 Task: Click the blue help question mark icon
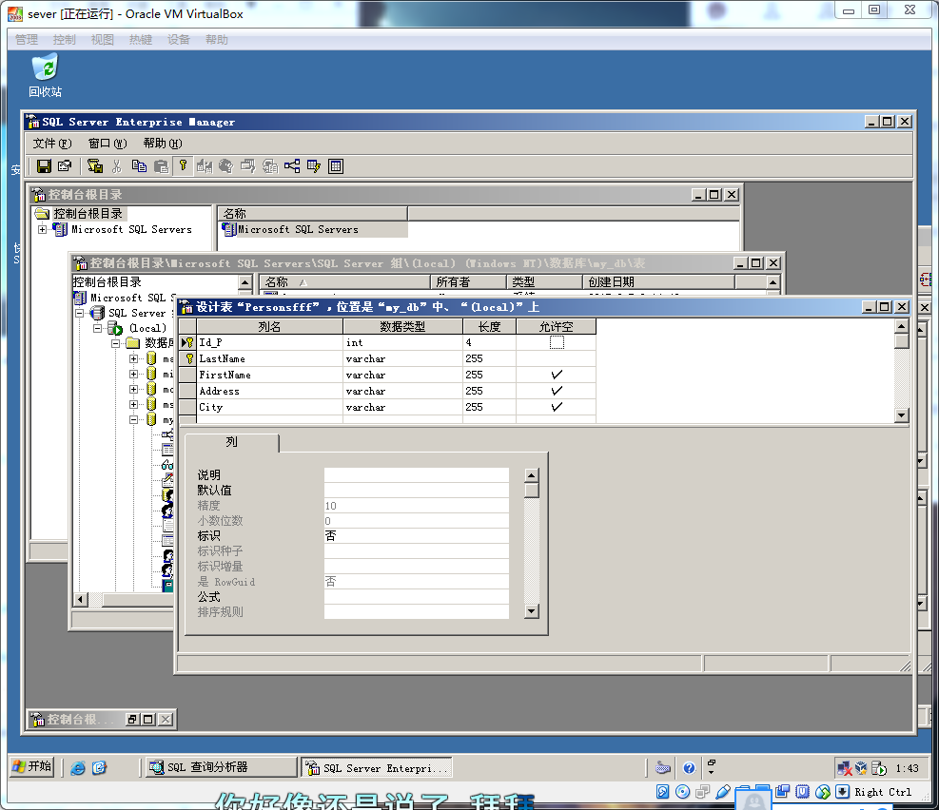point(690,767)
